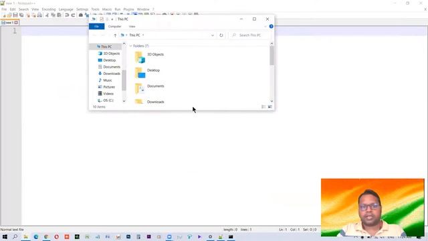Click the File Explorer icon on the taskbar

25,236
